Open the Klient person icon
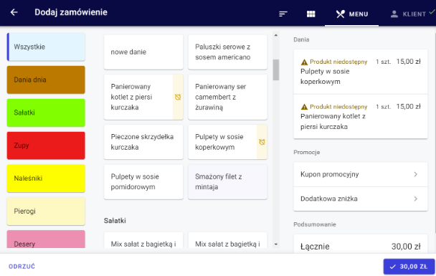The height and width of the screenshot is (276, 436). (394, 14)
